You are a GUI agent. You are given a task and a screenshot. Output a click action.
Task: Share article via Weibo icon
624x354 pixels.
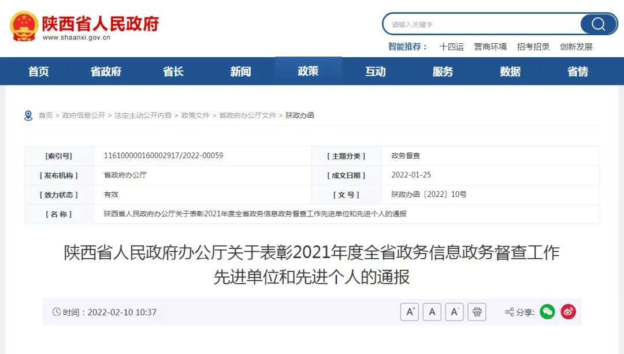click(568, 312)
